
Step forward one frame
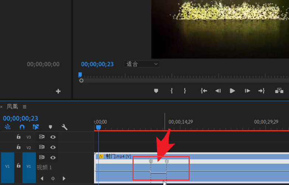247,91
